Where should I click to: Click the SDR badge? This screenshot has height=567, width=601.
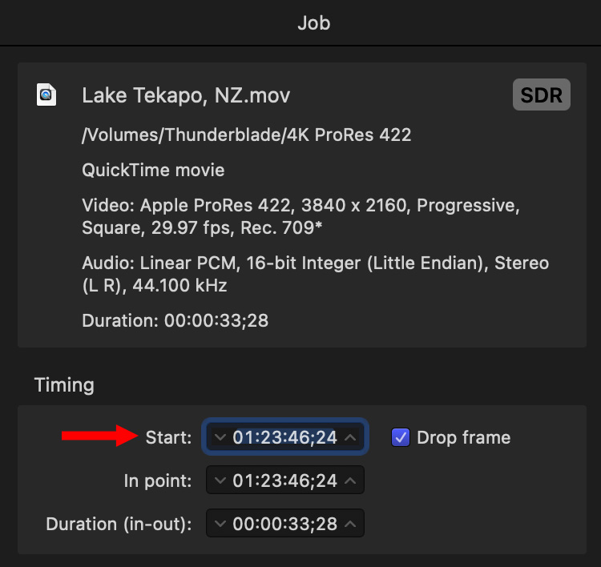(x=542, y=95)
